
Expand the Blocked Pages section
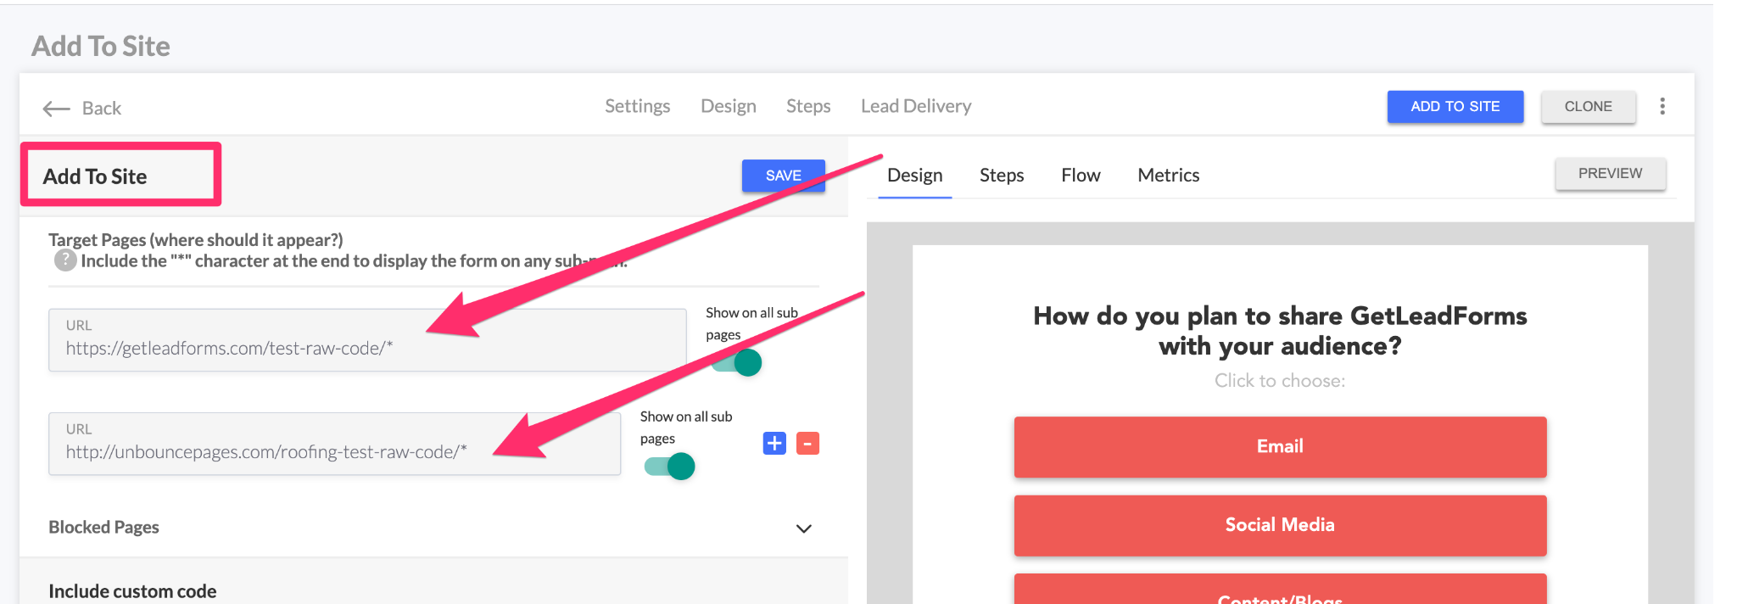pyautogui.click(x=104, y=528)
